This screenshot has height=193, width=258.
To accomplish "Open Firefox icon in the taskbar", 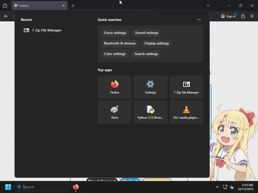I will [76, 187].
